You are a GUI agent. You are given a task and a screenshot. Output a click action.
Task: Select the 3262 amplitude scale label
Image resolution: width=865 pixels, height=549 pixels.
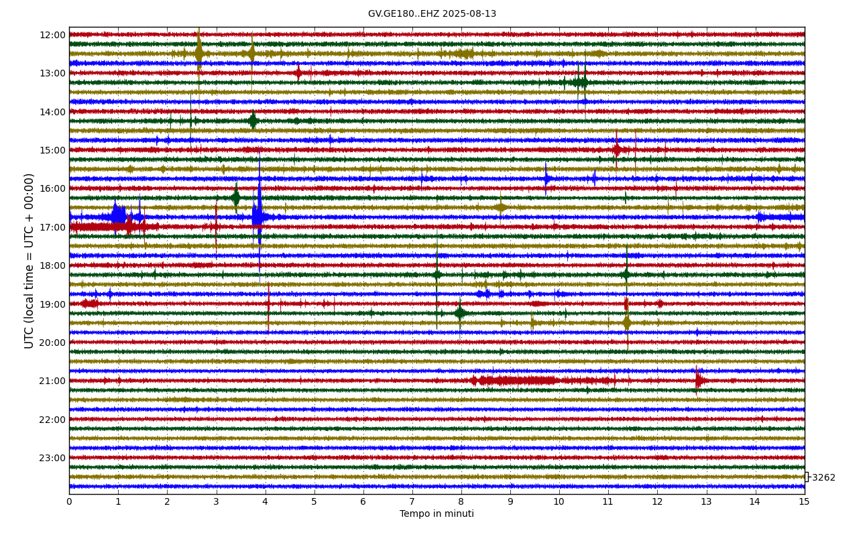(823, 478)
